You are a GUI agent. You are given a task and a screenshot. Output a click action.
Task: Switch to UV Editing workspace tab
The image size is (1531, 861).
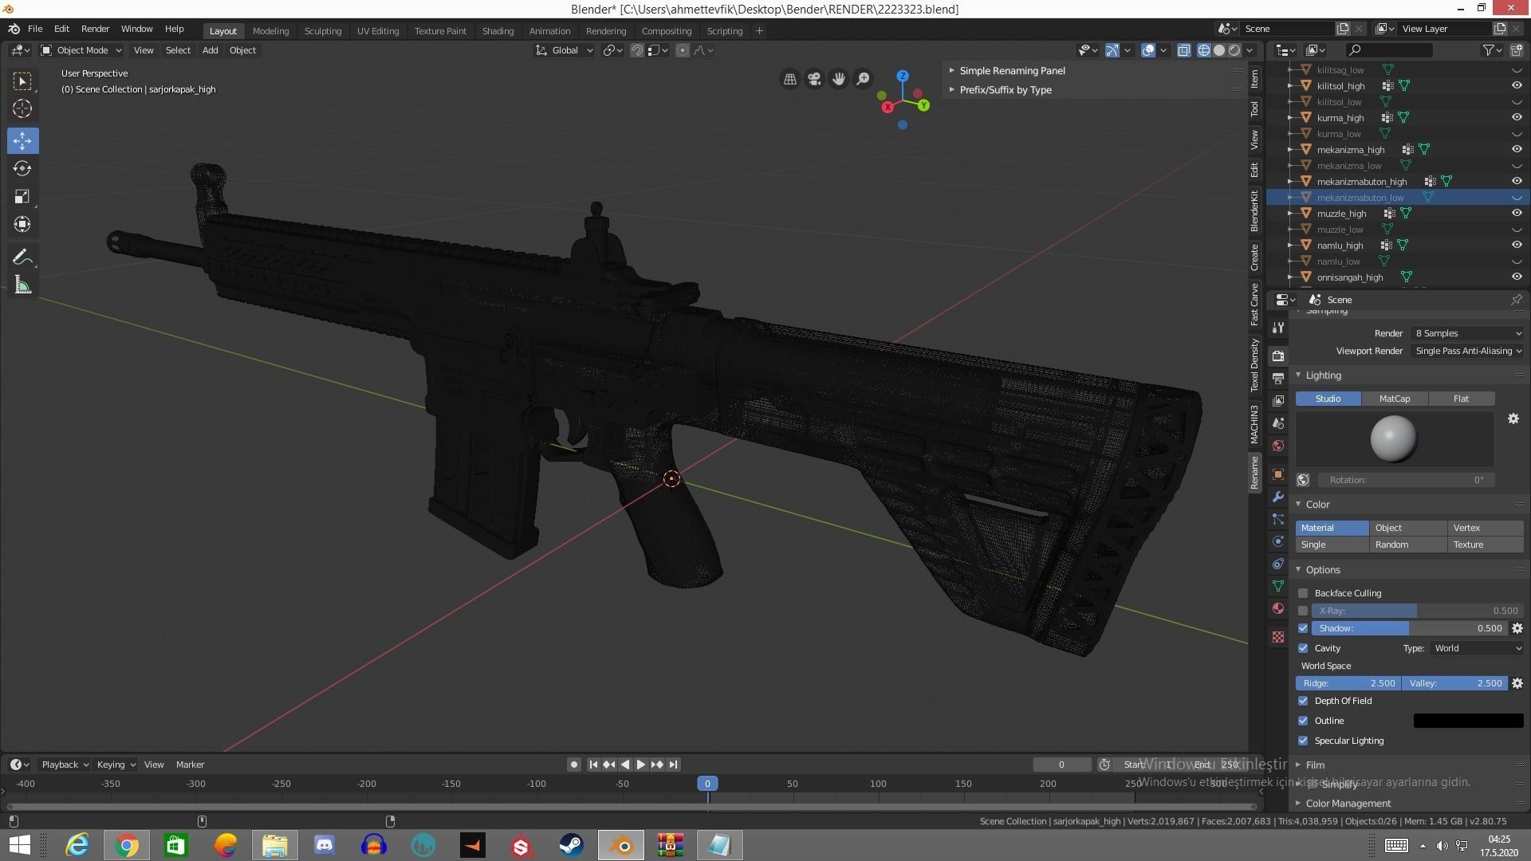(377, 31)
